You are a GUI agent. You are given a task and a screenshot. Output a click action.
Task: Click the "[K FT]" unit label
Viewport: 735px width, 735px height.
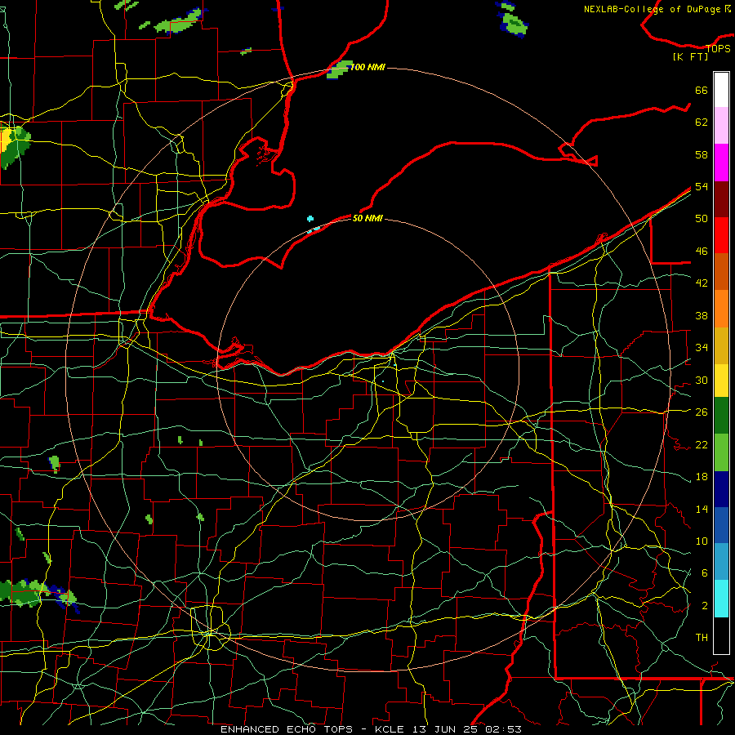coord(690,56)
